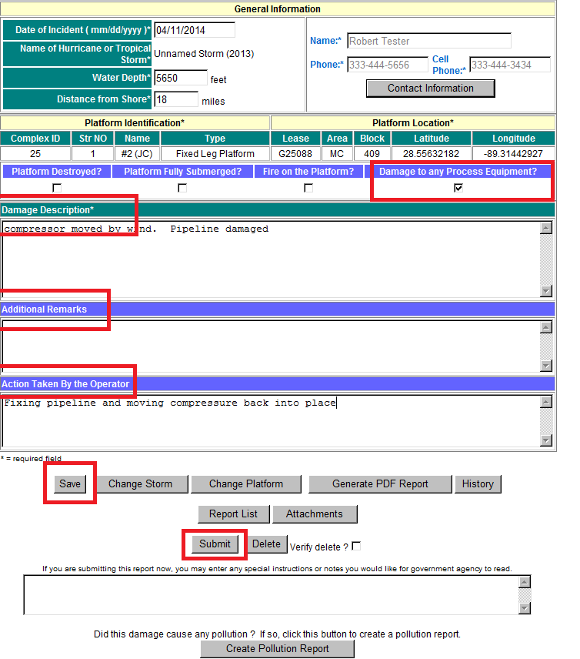580x659 pixels.
Task: Create Pollution Report
Action: coord(278,648)
